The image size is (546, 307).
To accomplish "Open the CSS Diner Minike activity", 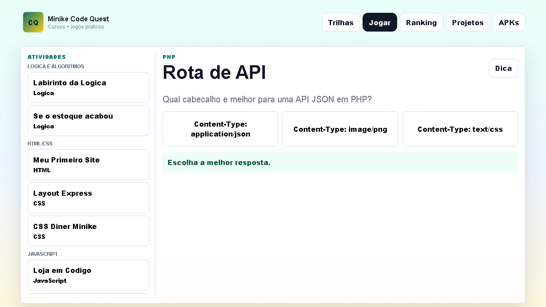I will (x=88, y=231).
